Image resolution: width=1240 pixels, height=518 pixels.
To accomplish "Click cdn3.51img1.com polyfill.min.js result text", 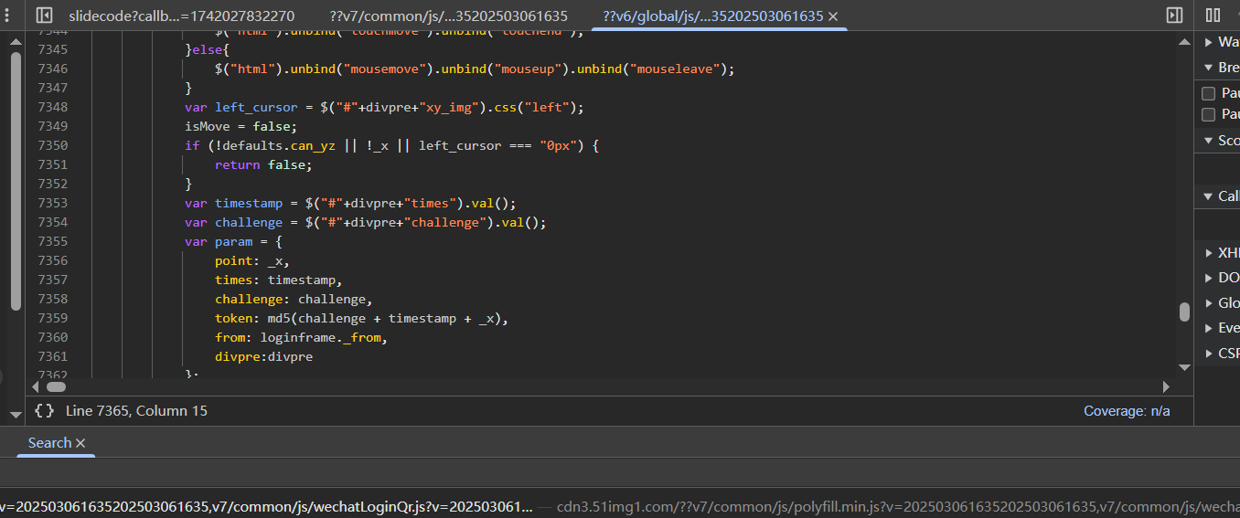I will tap(898, 506).
